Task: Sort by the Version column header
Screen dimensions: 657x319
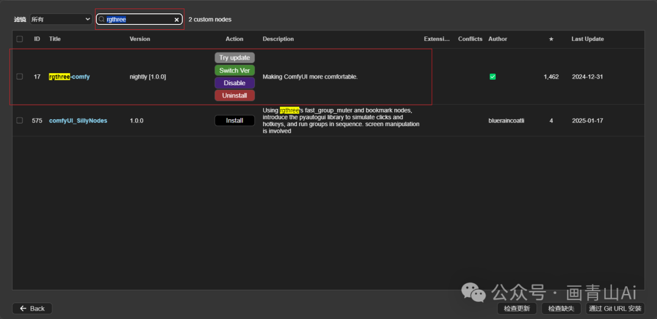Action: click(x=140, y=39)
